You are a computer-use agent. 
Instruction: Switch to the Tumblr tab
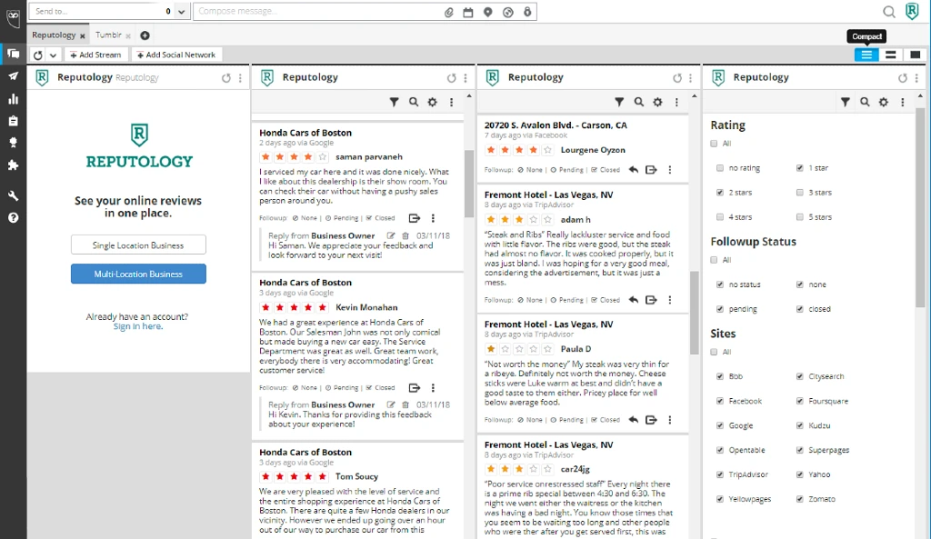108,35
